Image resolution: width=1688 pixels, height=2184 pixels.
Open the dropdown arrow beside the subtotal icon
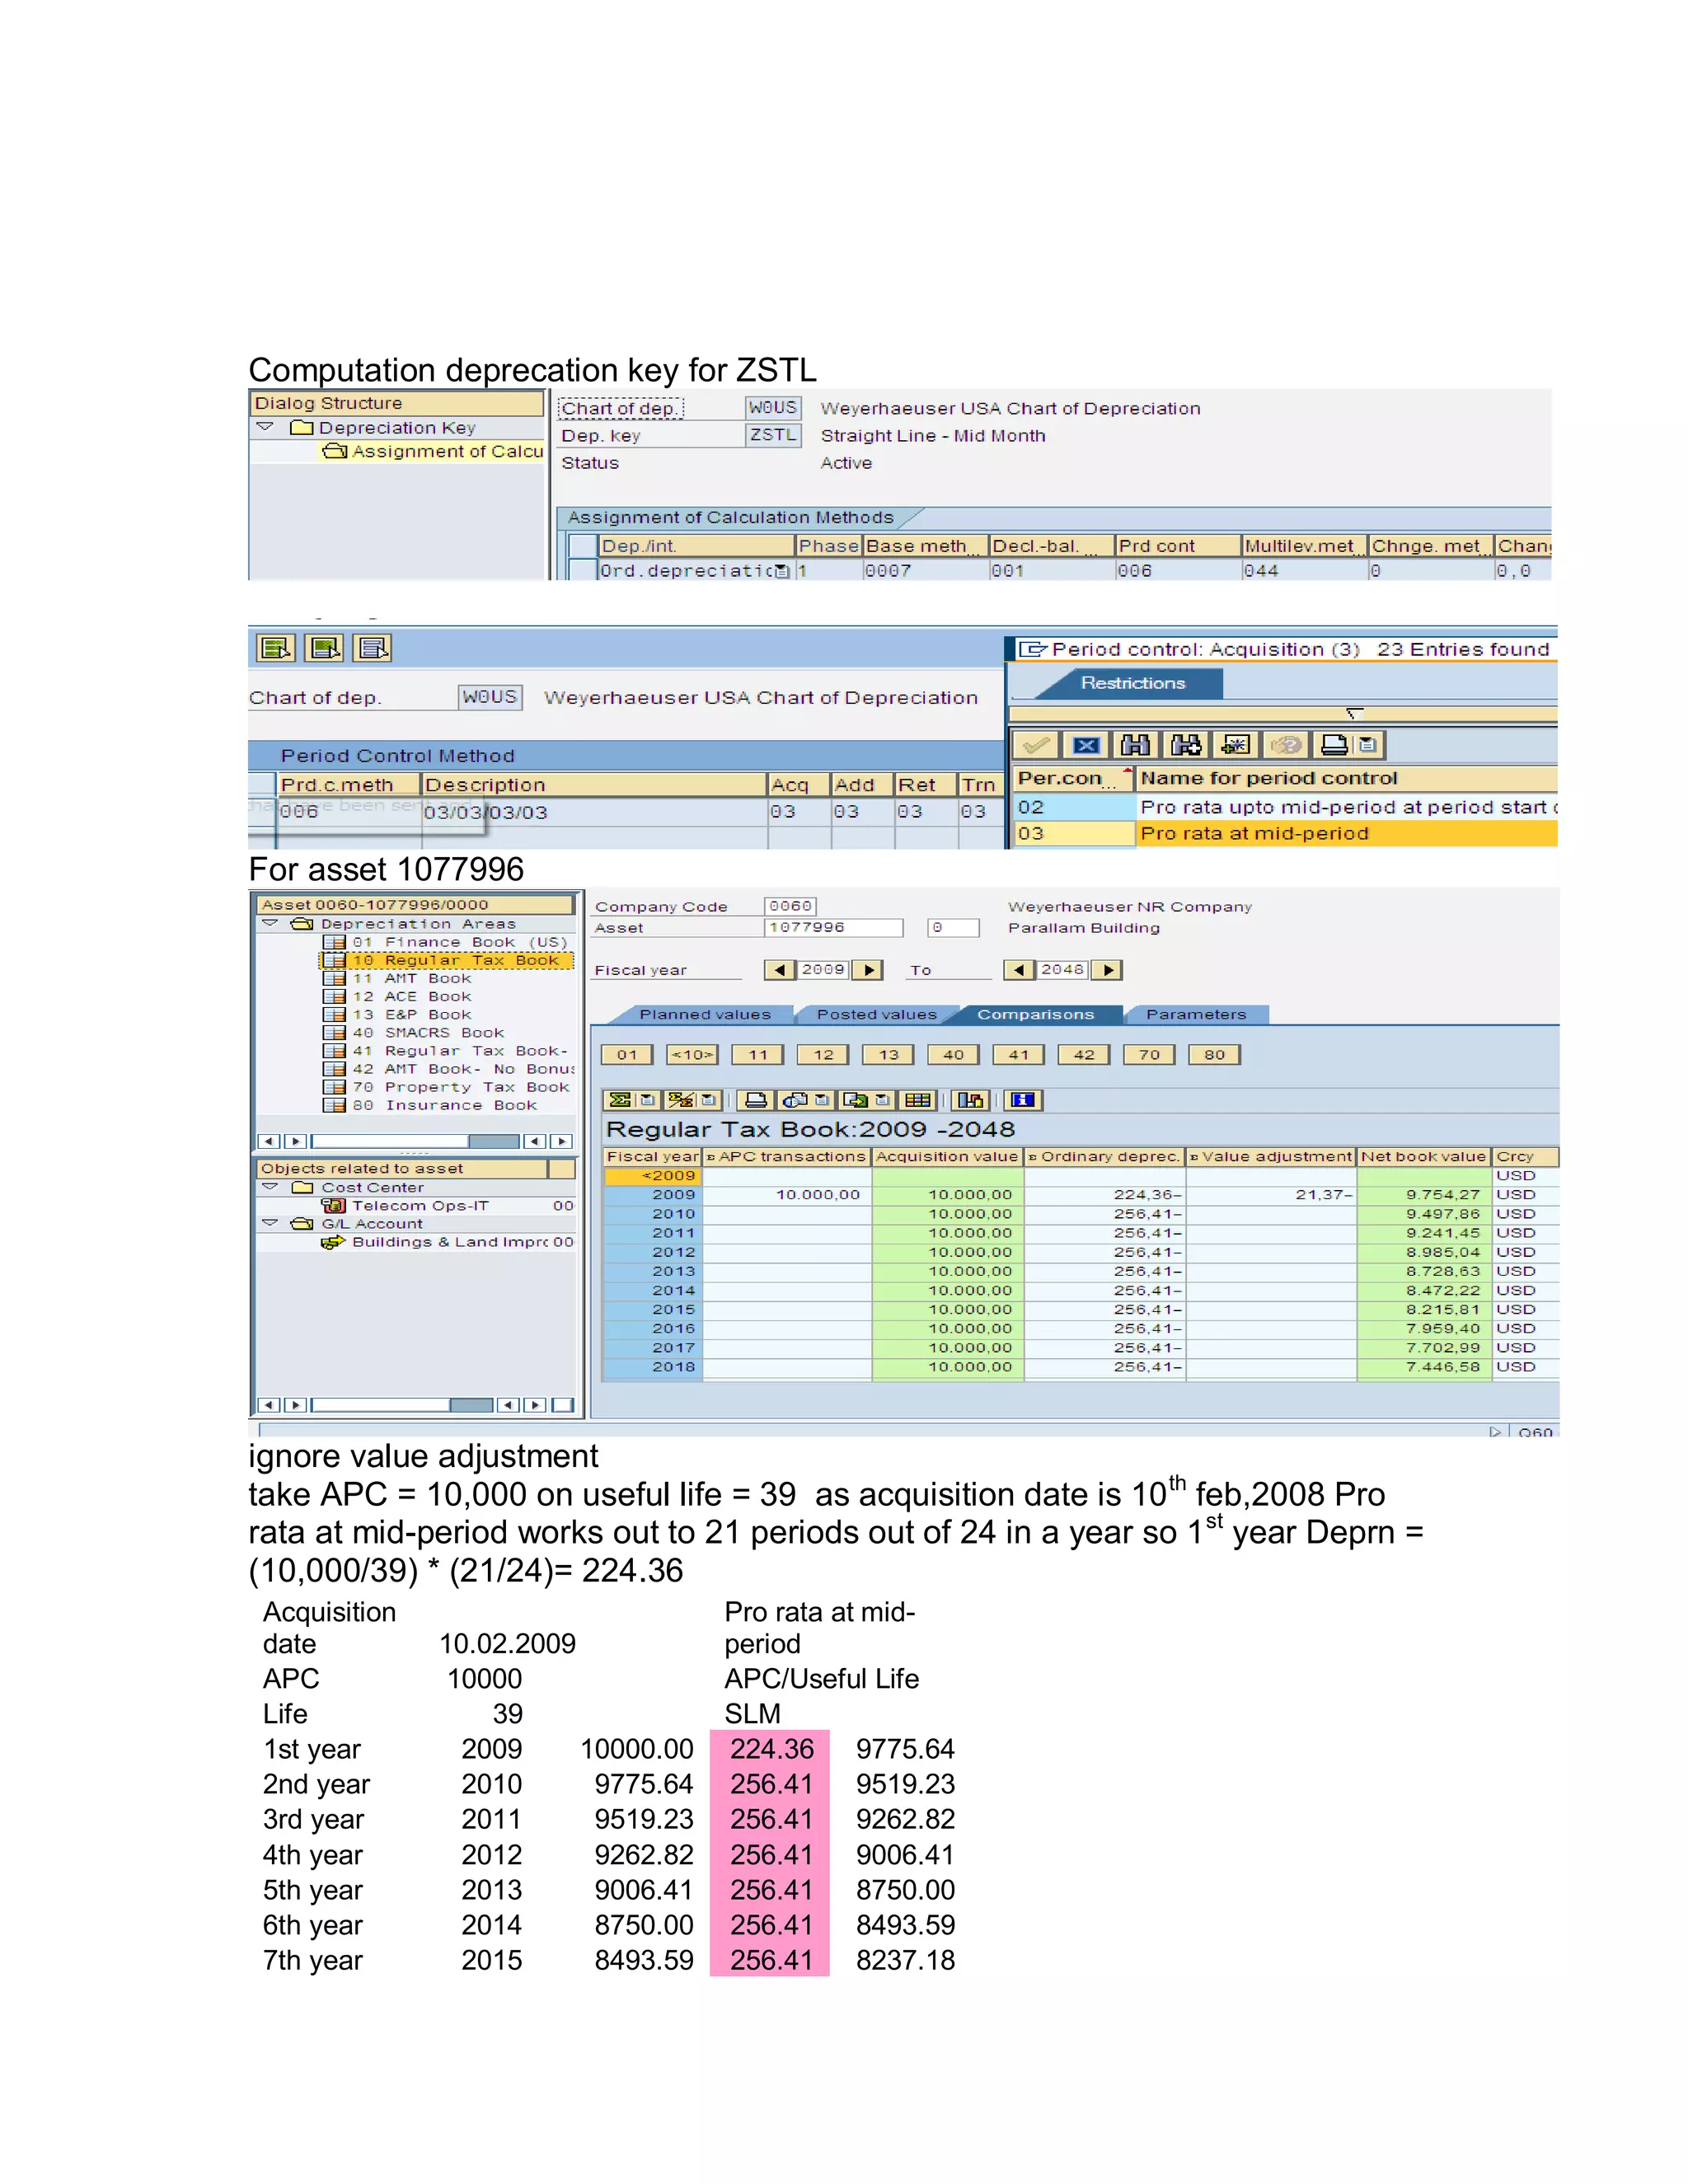pos(708,1100)
